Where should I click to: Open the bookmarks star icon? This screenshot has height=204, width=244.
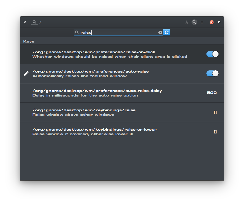[187, 22]
